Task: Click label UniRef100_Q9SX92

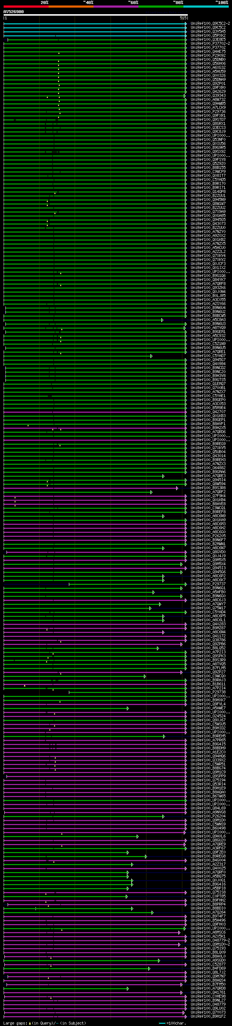Action: pos(208,151)
